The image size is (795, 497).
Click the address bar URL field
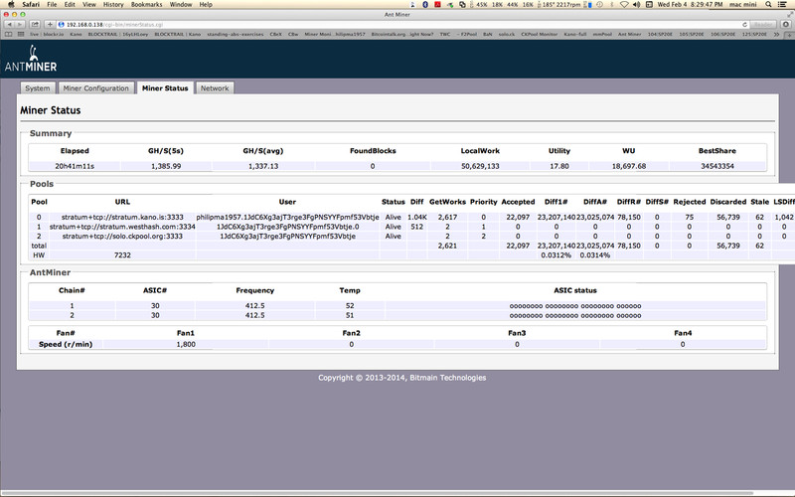point(403,24)
